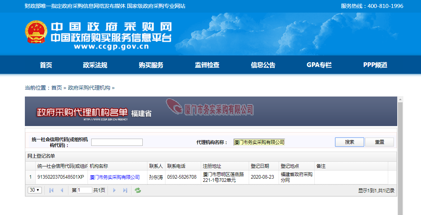Open the 厦门市务实采购有限公司 link in table
This screenshot has height=215, width=421.
coord(115,177)
